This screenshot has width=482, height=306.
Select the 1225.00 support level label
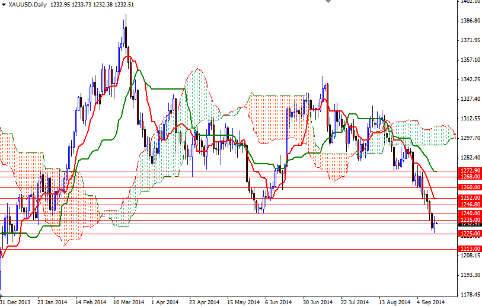(x=469, y=234)
